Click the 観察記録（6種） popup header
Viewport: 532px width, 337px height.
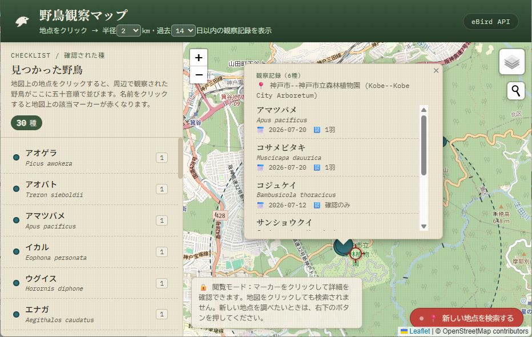(x=278, y=75)
